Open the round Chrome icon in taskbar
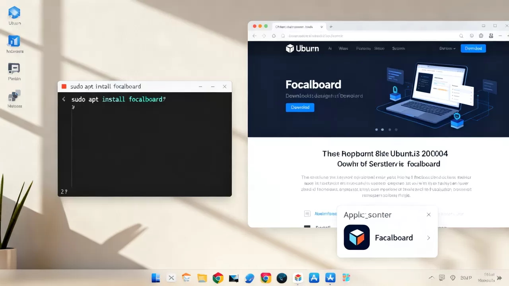This screenshot has height=286, width=509. click(x=266, y=278)
